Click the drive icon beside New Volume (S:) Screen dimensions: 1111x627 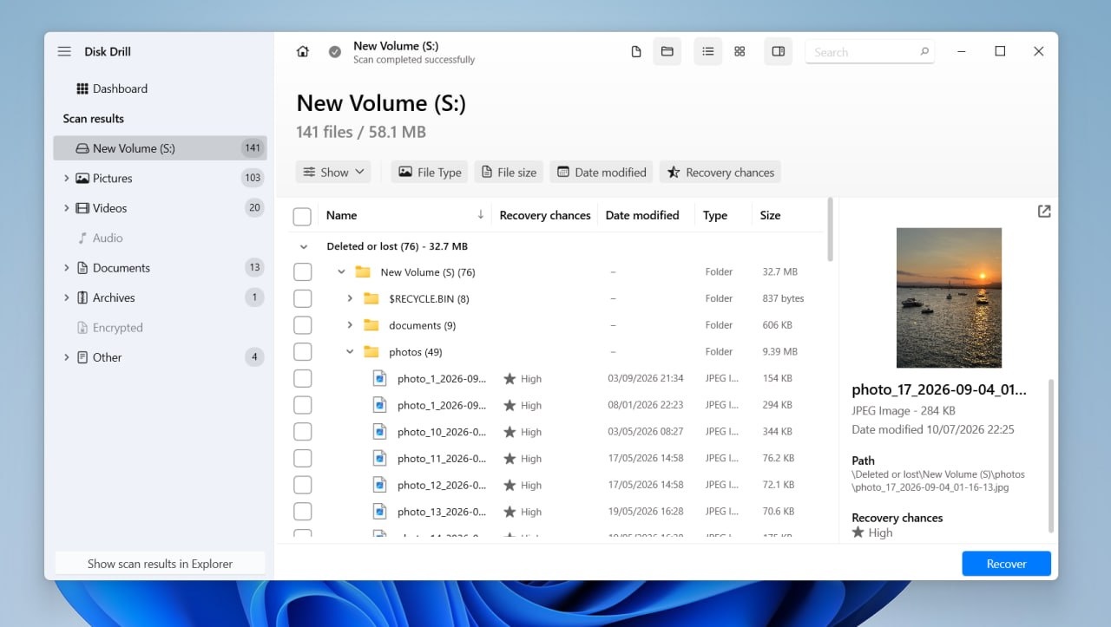coord(82,148)
